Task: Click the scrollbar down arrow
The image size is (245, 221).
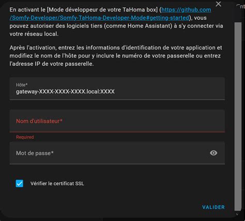Action: pos(238,214)
